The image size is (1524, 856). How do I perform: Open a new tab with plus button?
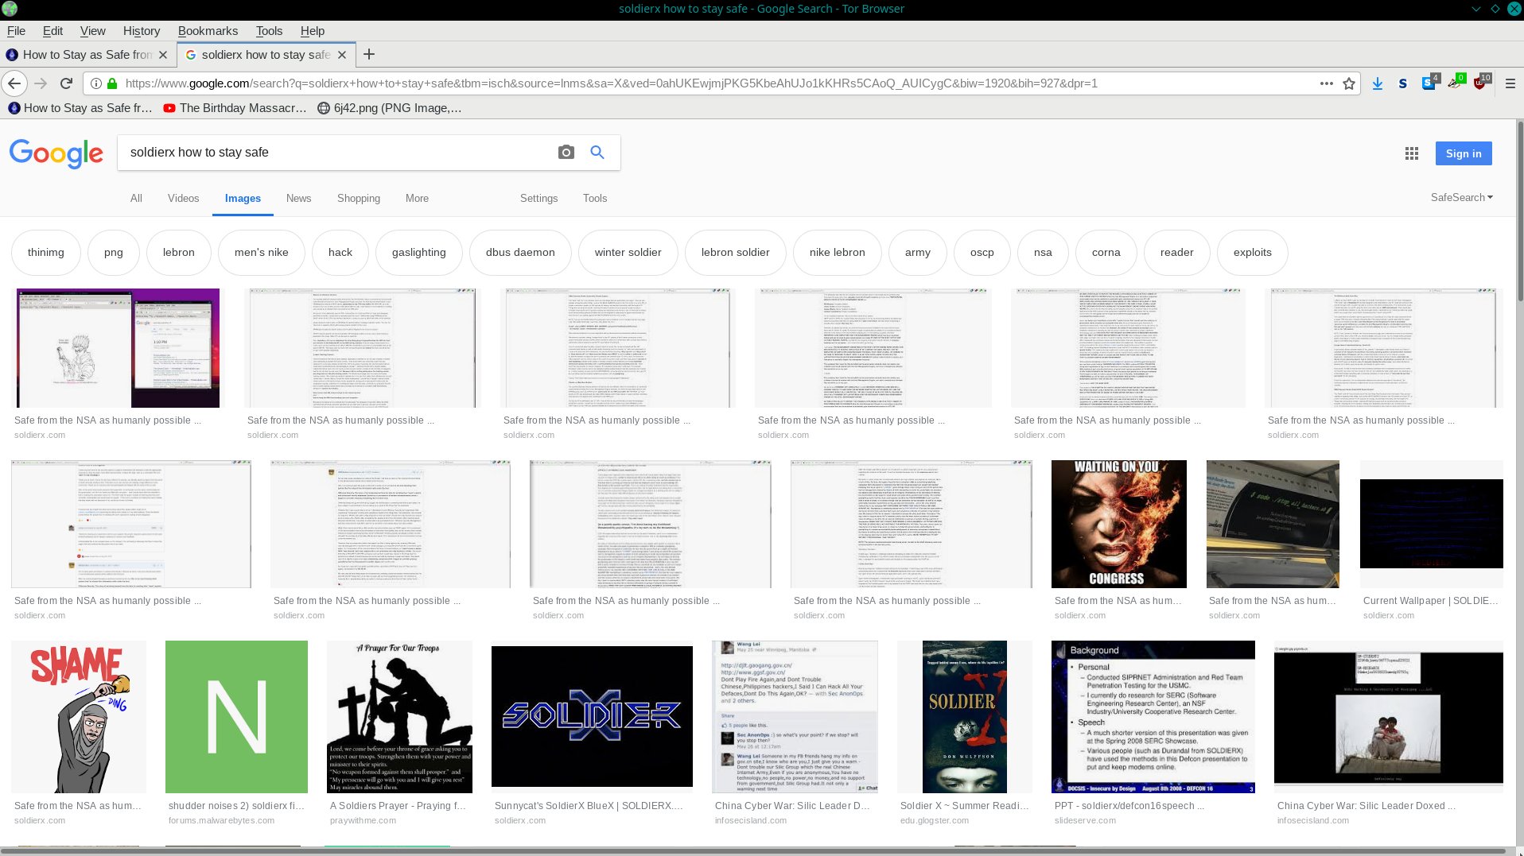(369, 55)
